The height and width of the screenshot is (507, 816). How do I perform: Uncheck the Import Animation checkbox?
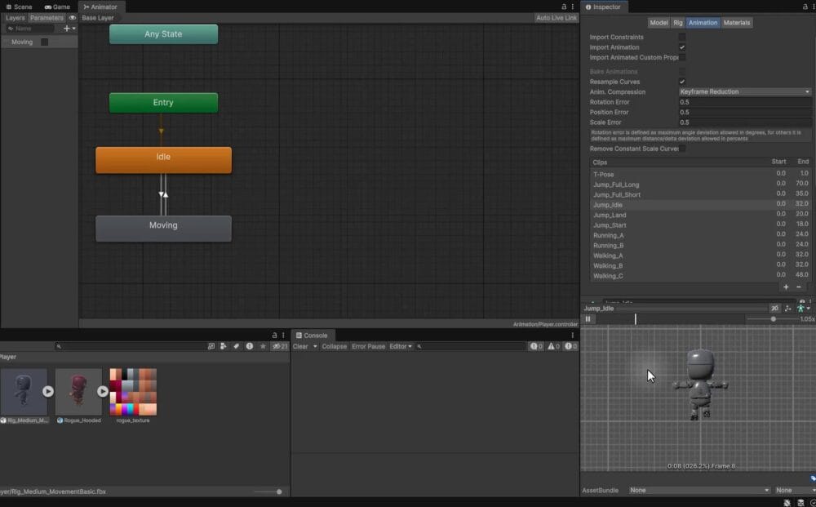coord(681,47)
